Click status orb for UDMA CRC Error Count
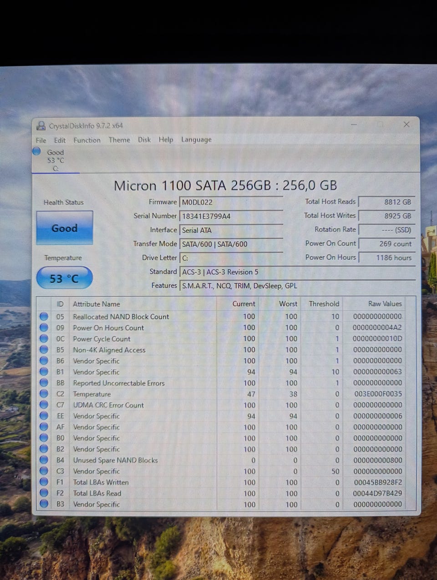Screen dimensions: 437x580 click(x=44, y=404)
